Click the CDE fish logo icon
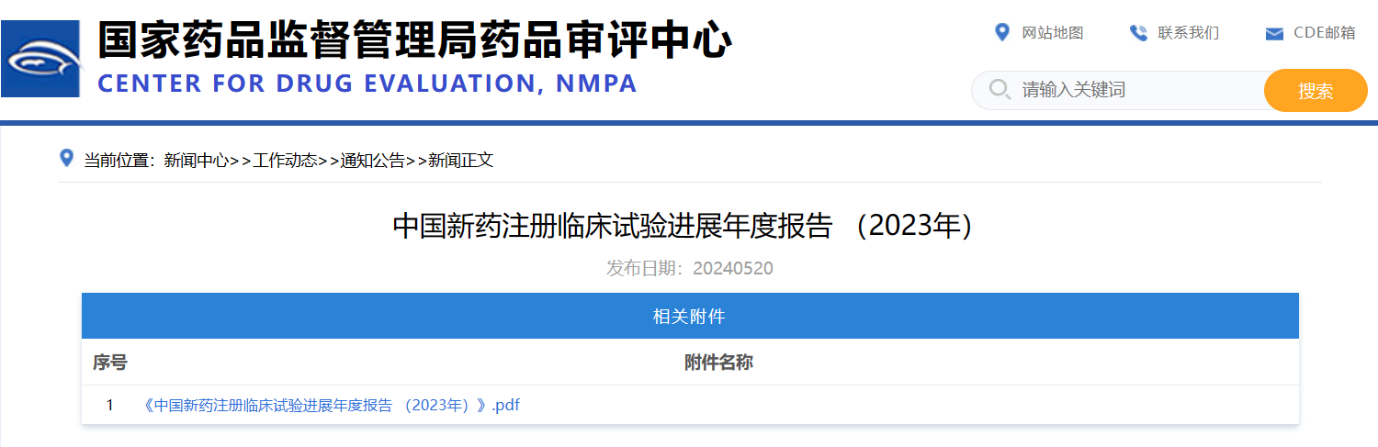This screenshot has height=447, width=1378. coord(40,59)
